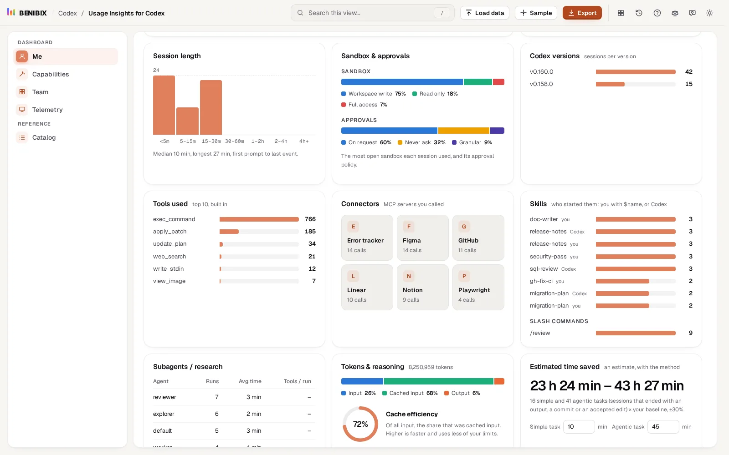Open the feedback chat bubble icon
This screenshot has height=455, width=729.
click(692, 13)
